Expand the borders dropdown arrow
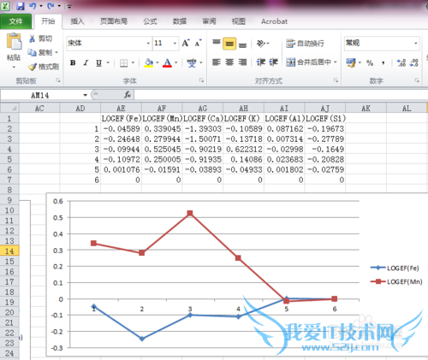This screenshot has width=428, height=360. [x=133, y=62]
